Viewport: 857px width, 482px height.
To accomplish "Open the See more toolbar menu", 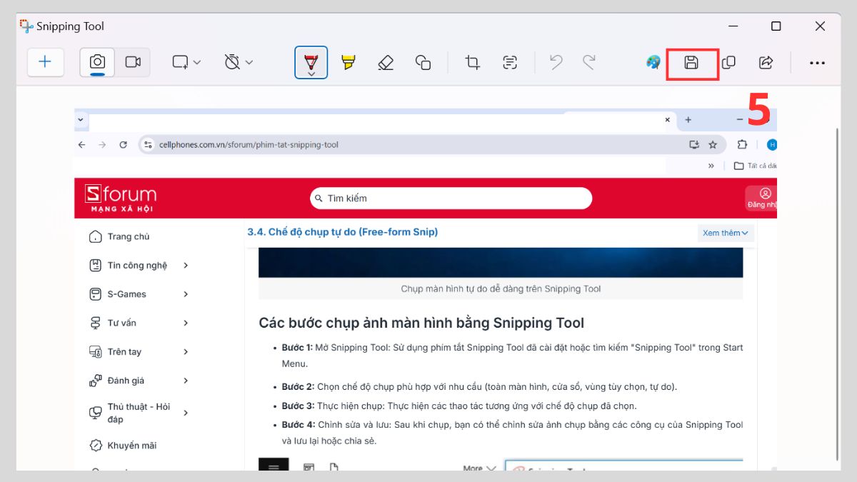I will coord(817,62).
